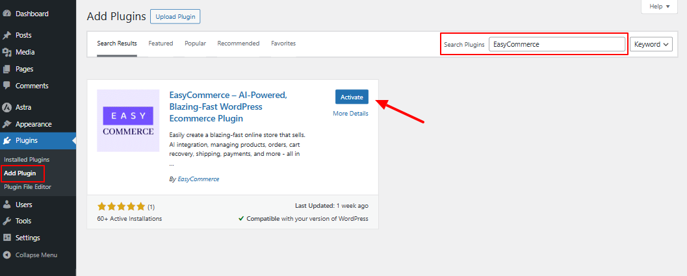Click the Pages document icon
687x276 pixels.
pos(6,69)
